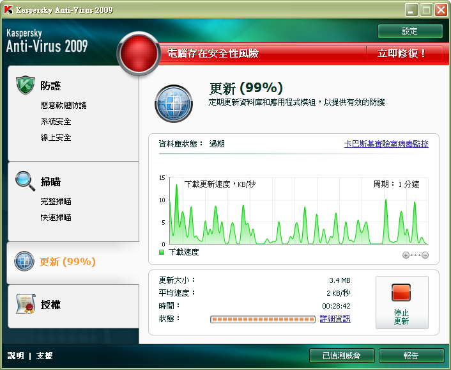Open 說明 help link
The image size is (451, 370).
pyautogui.click(x=15, y=355)
